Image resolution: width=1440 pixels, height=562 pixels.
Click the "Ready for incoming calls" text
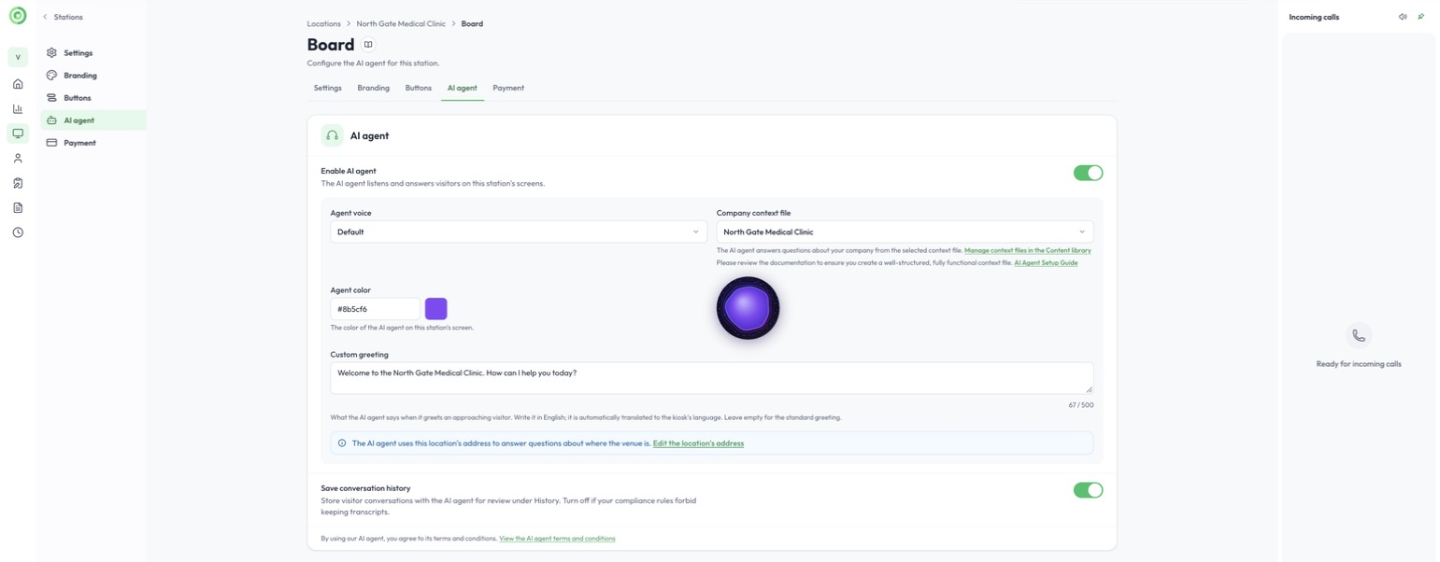pos(1359,364)
